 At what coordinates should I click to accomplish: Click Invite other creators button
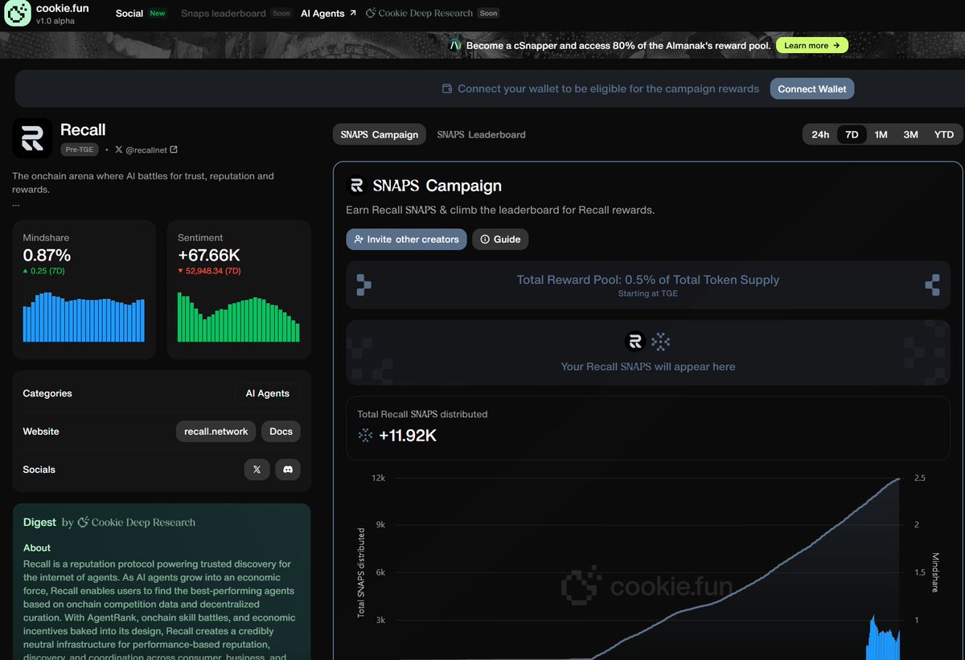click(406, 239)
